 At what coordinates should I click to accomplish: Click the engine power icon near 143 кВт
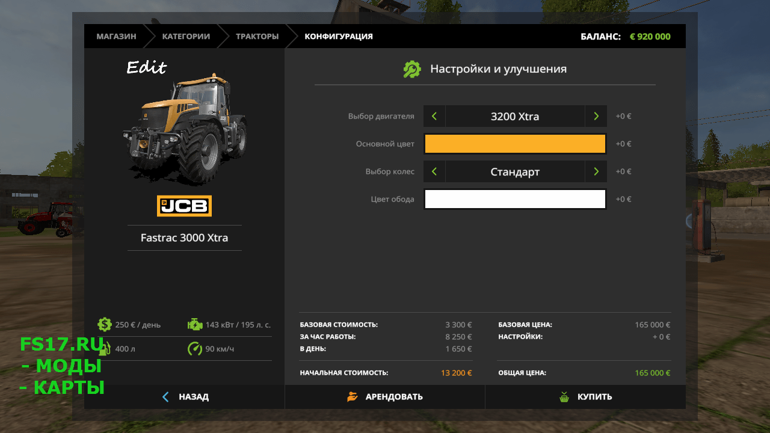point(195,324)
